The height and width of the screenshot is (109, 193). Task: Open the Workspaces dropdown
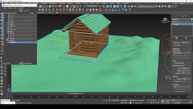click(x=186, y=4)
